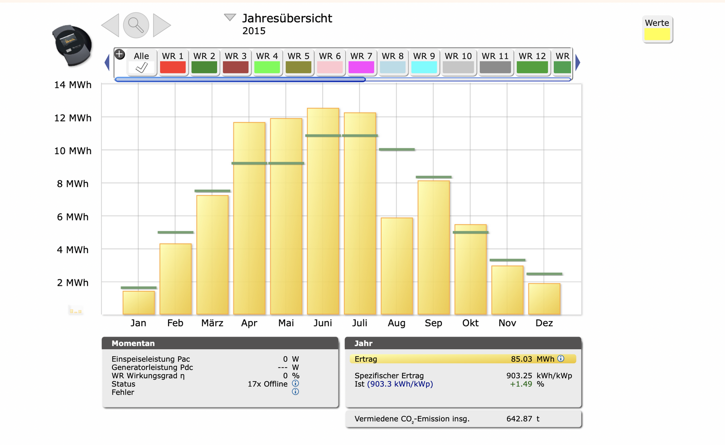
Task: Click the magnifier zoom icon
Action: 136,25
